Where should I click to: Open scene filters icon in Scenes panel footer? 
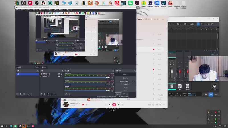(x=24, y=94)
